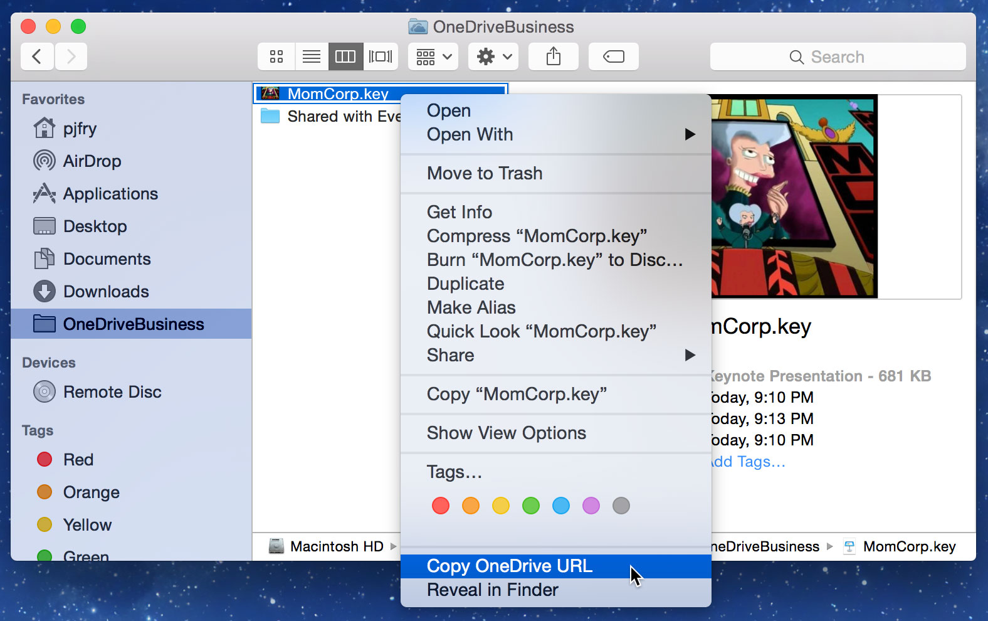This screenshot has width=988, height=621.
Task: Click the Search field
Action: coord(837,57)
